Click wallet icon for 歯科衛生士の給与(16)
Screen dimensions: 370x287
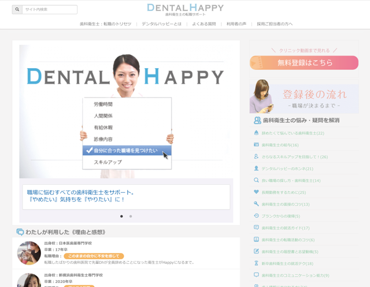pos(256,144)
